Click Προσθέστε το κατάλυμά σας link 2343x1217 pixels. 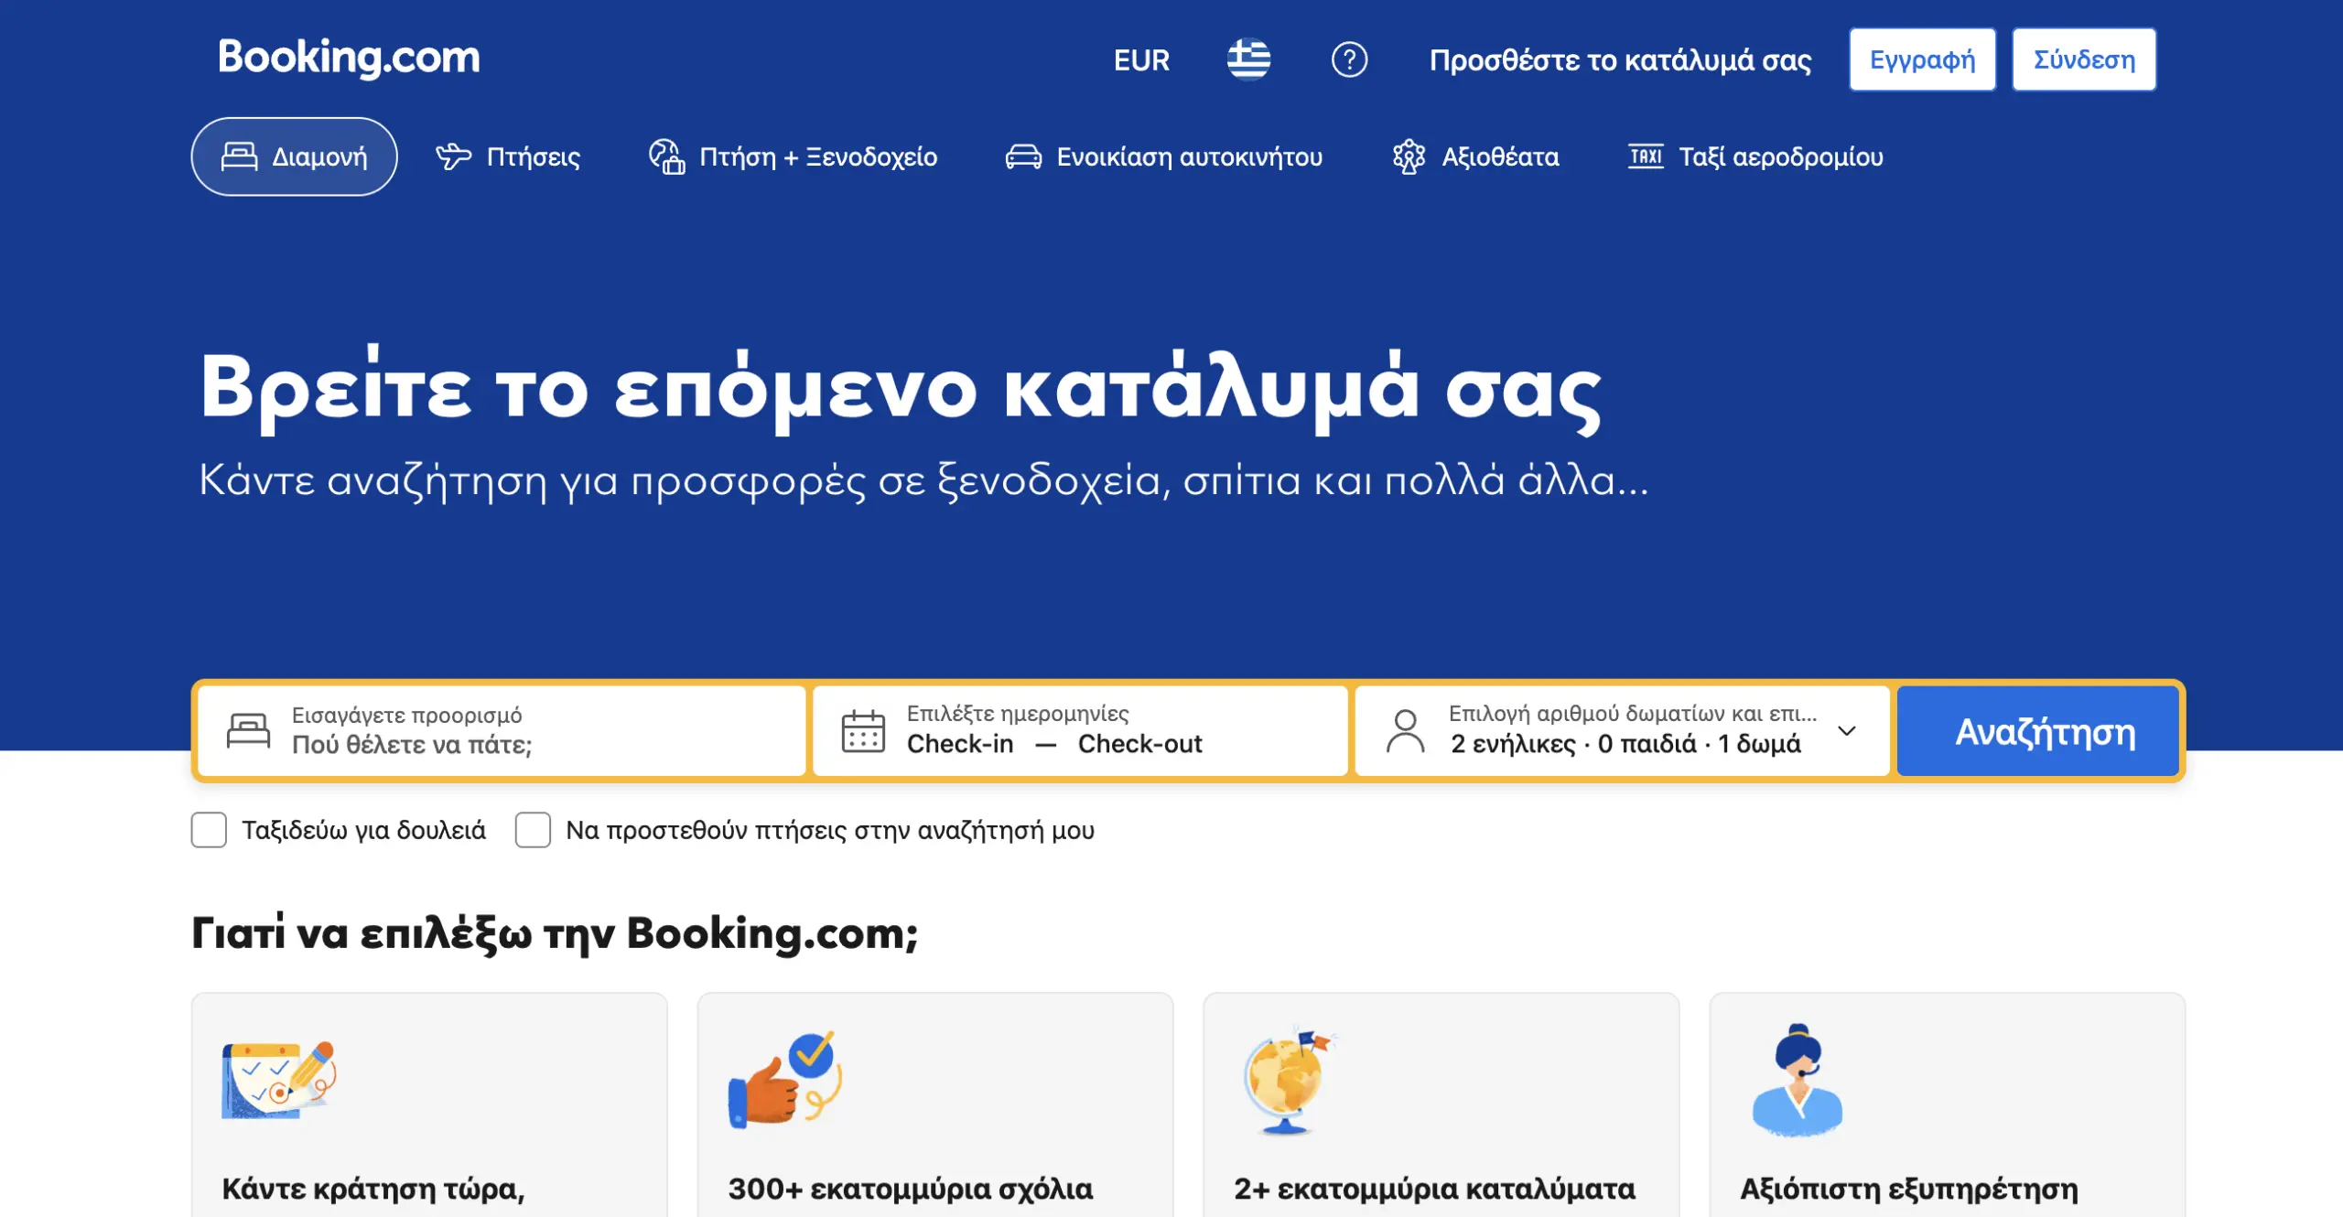[x=1620, y=60]
